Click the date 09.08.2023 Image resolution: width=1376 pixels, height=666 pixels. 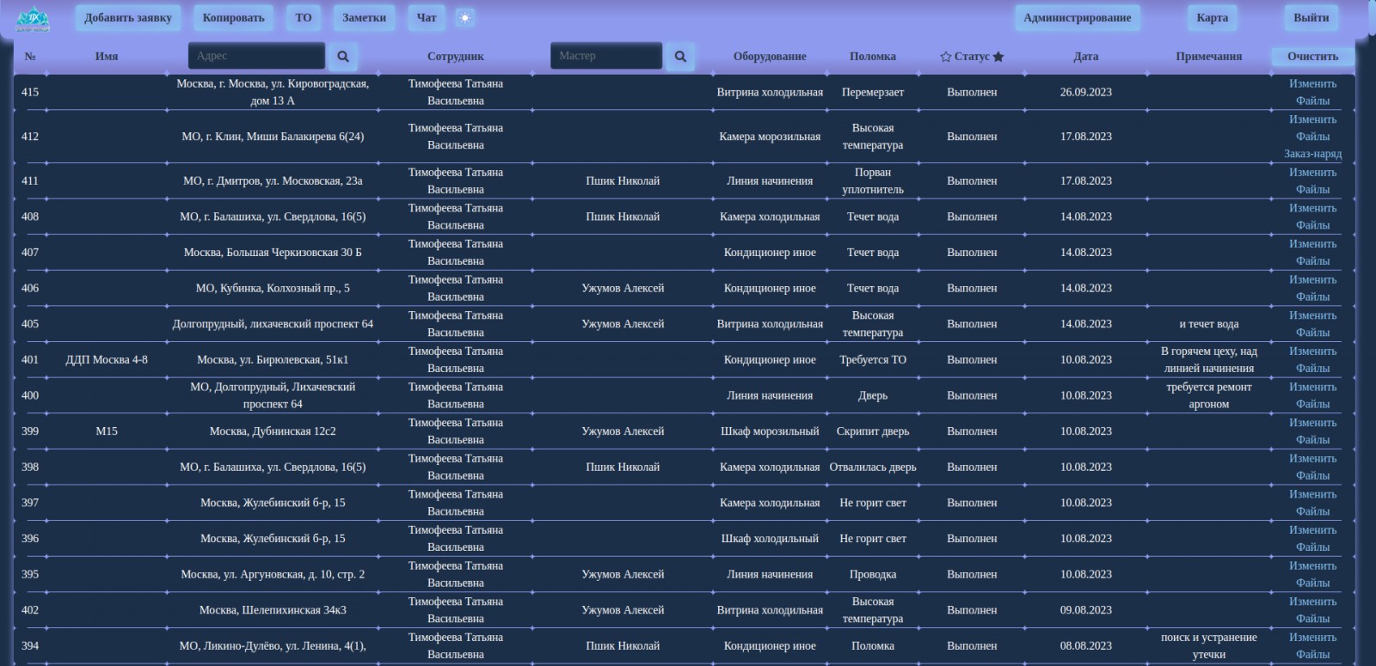coord(1086,610)
